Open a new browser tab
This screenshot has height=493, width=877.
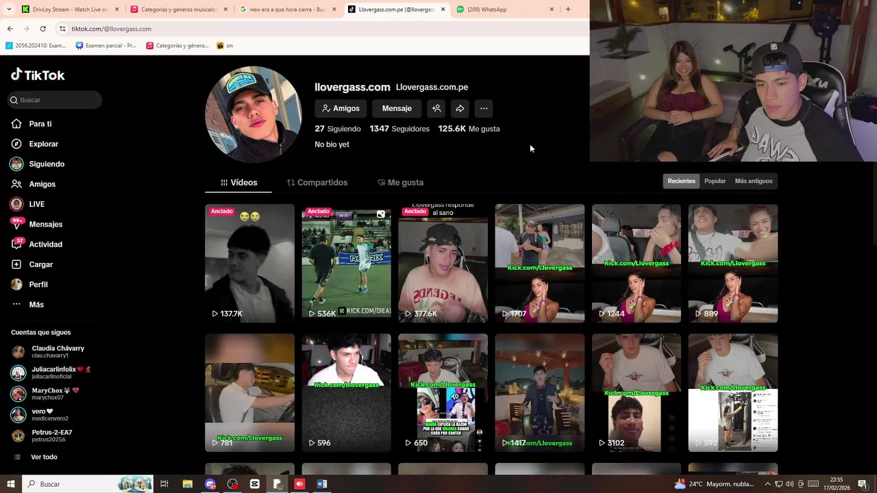click(568, 10)
